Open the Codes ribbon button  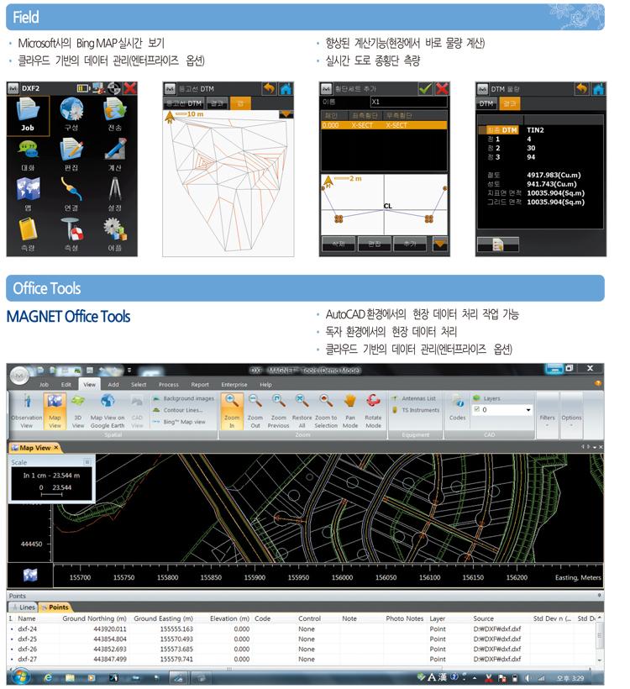click(457, 408)
